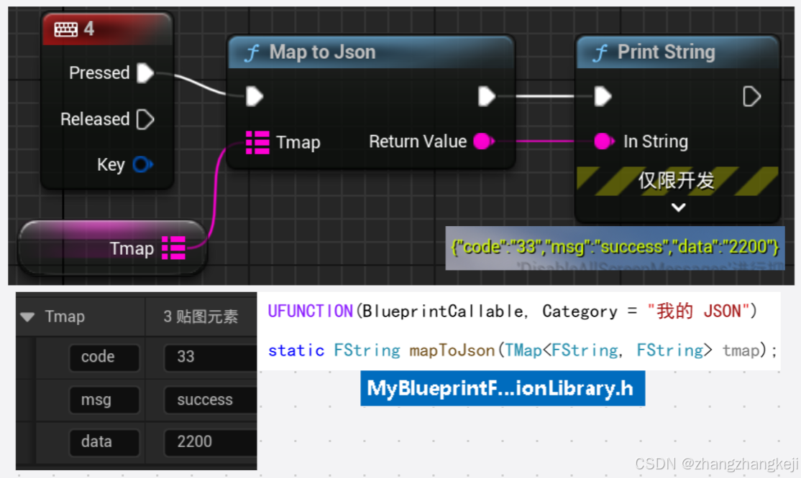
Task: Collapse the Tmap variable triangle
Action: 27,317
